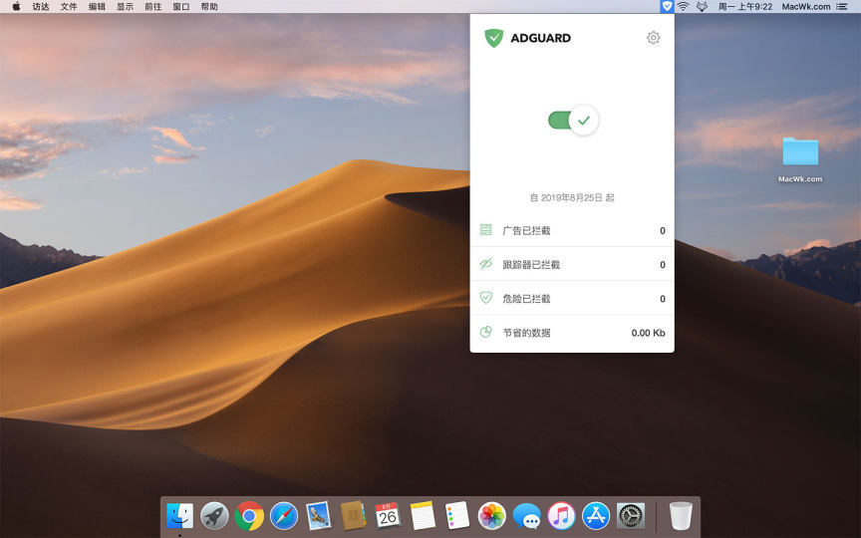This screenshot has width=861, height=538.
Task: Select the MacWk.com desktop folder
Action: click(800, 152)
